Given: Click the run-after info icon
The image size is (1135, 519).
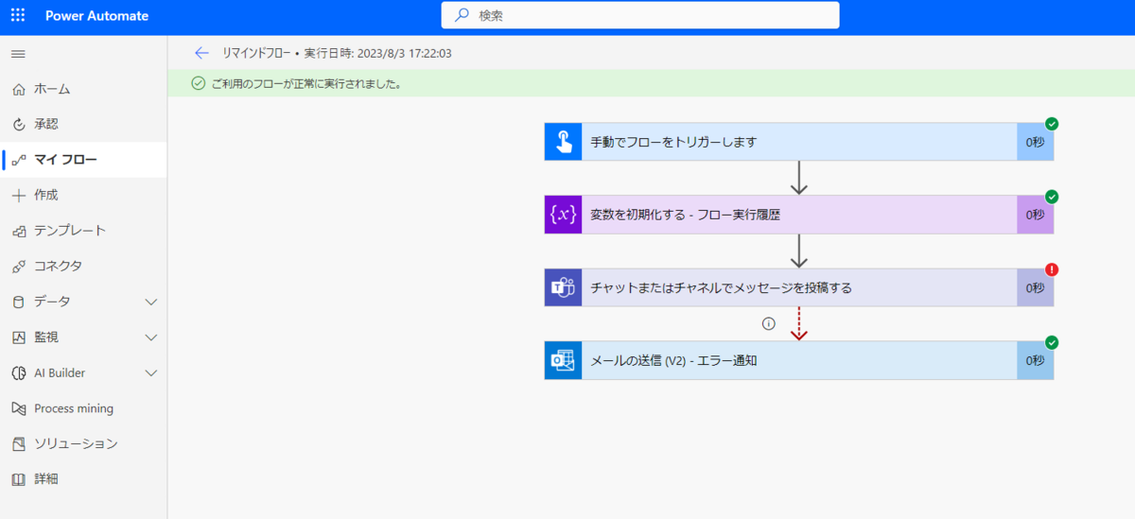Looking at the screenshot, I should click(768, 323).
